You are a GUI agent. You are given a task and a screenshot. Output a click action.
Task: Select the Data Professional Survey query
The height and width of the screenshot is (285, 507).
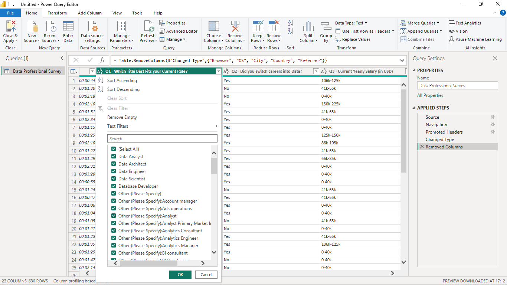33,71
